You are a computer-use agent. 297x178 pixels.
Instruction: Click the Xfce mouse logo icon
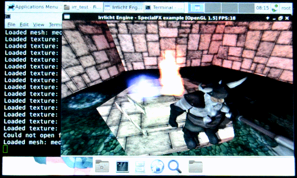pyautogui.click(x=11, y=7)
